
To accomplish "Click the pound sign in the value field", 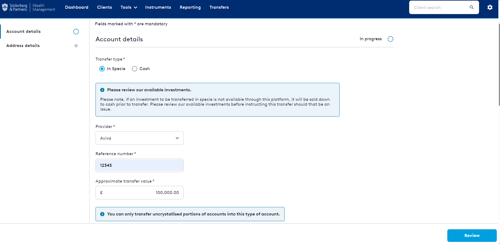I will [x=101, y=193].
